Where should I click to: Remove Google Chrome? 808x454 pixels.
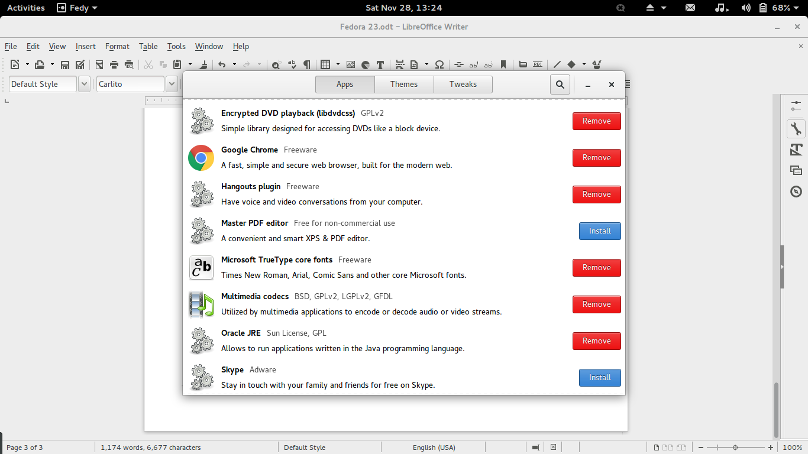[596, 158]
